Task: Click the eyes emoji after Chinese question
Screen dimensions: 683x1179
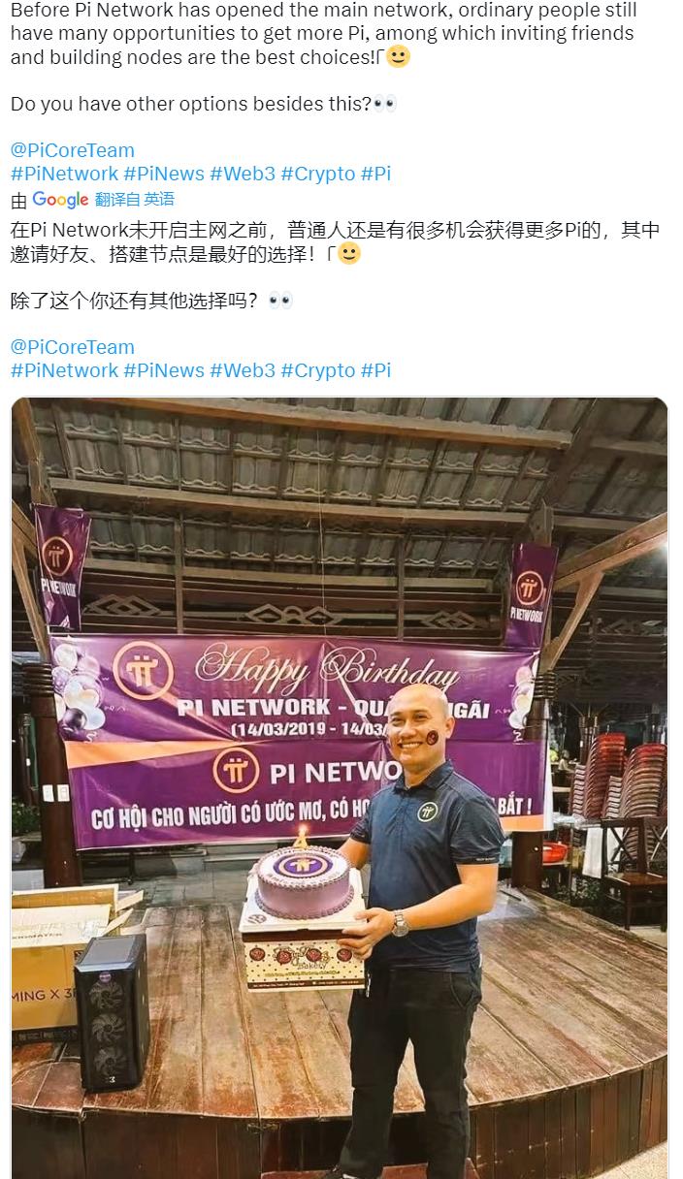Action: [280, 301]
